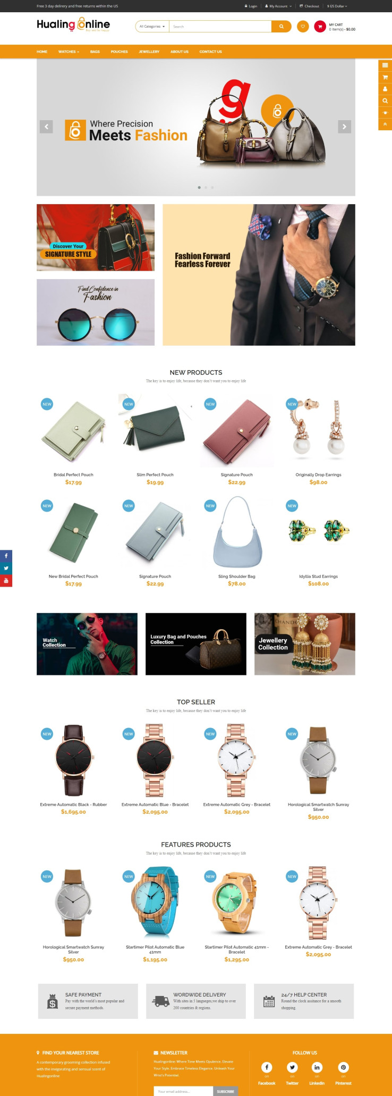Click the YouTube icon in the left floating bar
This screenshot has height=1096, width=392.
point(6,581)
